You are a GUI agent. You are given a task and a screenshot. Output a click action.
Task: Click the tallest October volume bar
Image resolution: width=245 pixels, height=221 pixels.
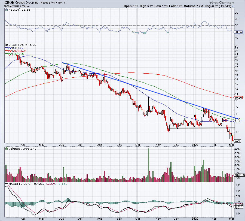pyautogui.click(x=148, y=165)
